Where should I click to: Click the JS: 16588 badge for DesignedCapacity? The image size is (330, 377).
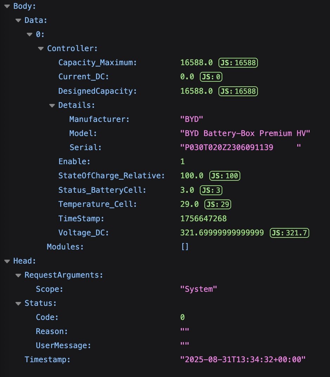[238, 91]
